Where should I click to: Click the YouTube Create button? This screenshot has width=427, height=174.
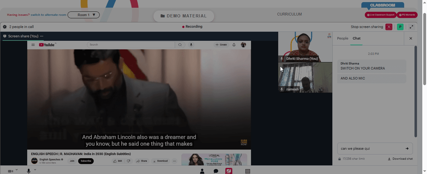tap(221, 45)
